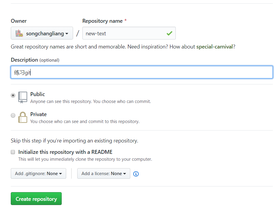Click the Public repository book icon
This screenshot has height=214, width=280.
(23, 97)
